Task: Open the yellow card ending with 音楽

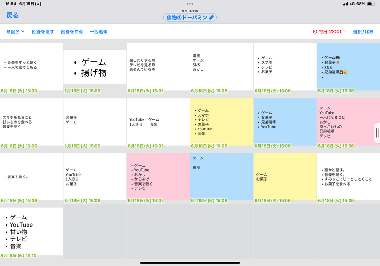Action: (221, 122)
